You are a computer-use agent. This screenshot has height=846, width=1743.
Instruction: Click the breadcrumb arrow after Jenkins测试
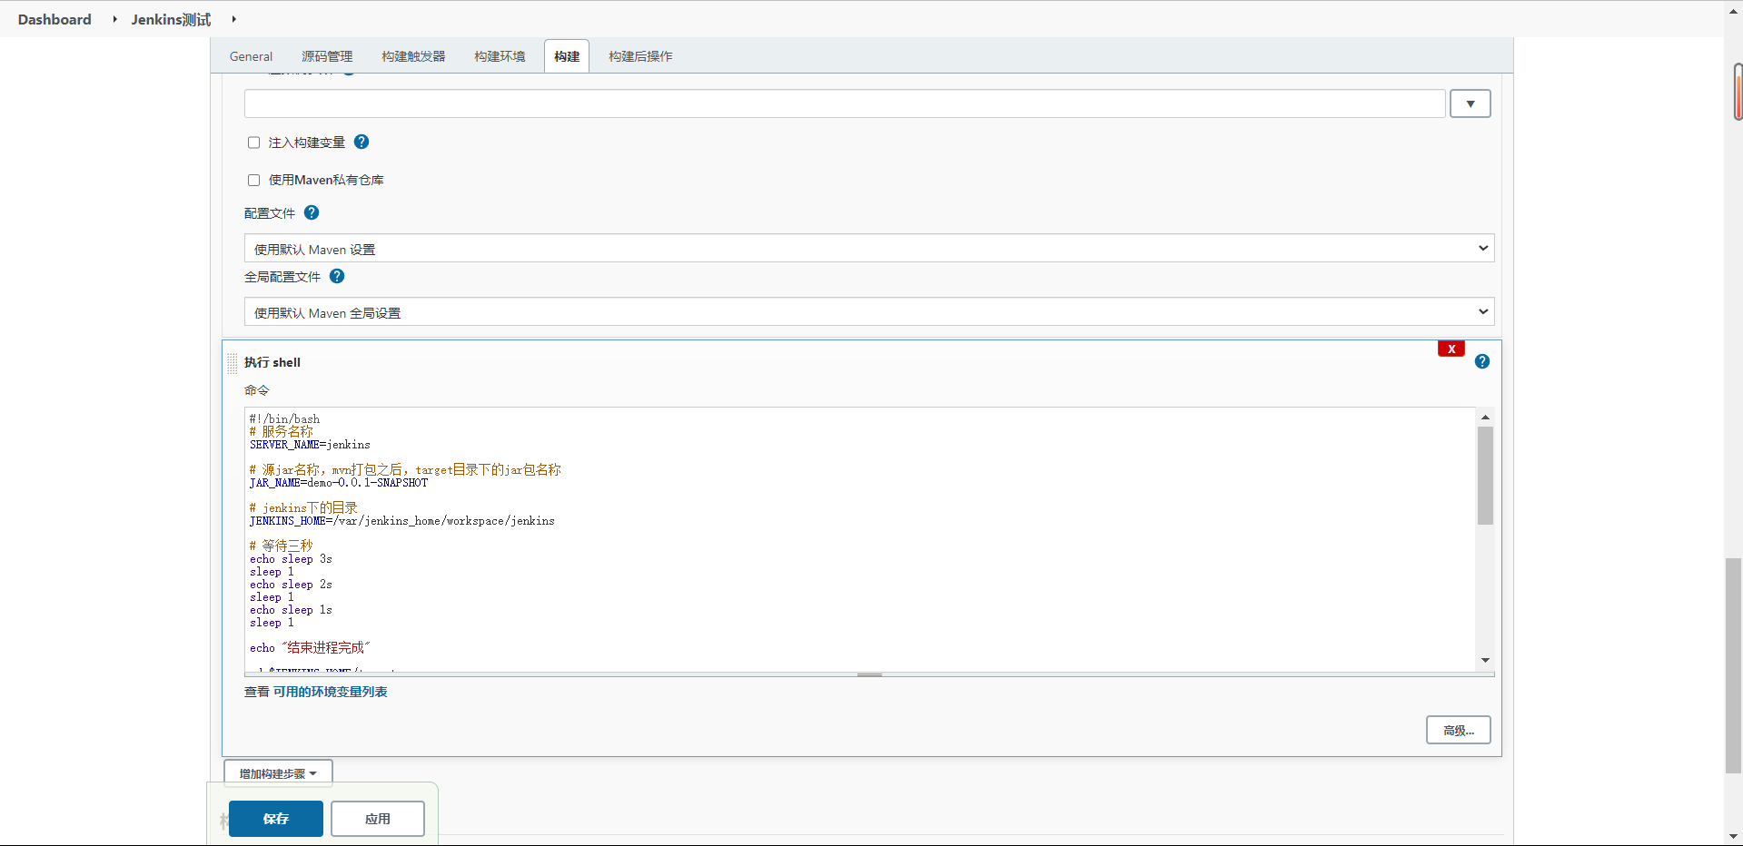(x=233, y=19)
